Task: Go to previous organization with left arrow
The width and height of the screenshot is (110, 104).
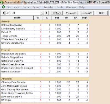Action: pyautogui.click(x=3, y=13)
